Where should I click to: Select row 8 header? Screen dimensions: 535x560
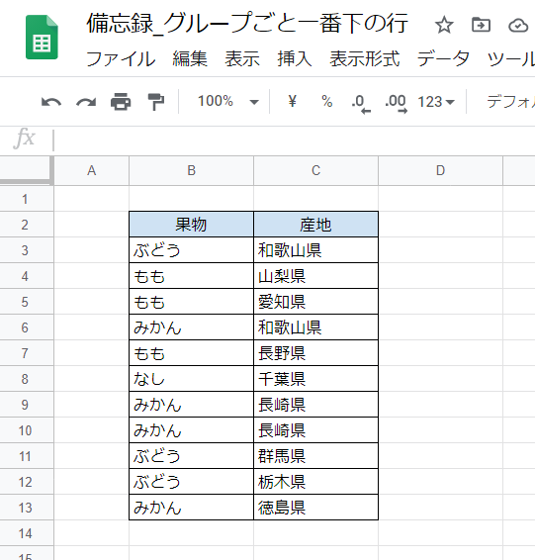point(27,379)
